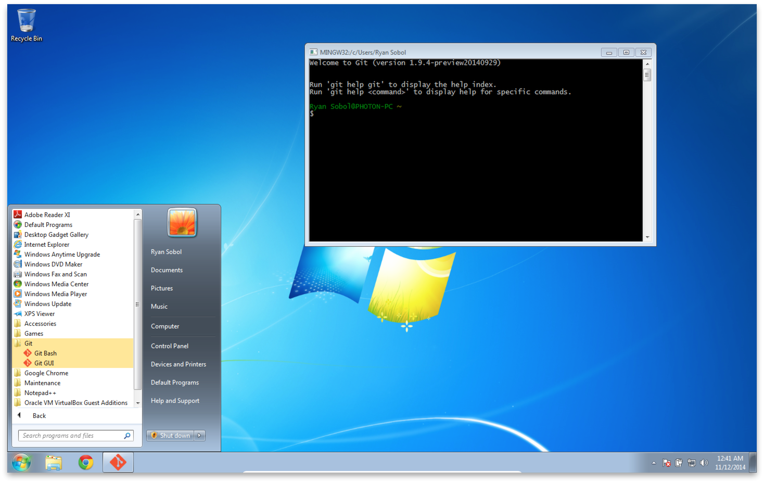Click the 'Ryan Sobol@PHOTON-PC' prompt text
The height and width of the screenshot is (483, 764).
(351, 106)
